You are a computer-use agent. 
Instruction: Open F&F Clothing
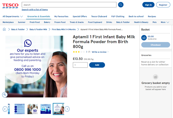click(118, 17)
